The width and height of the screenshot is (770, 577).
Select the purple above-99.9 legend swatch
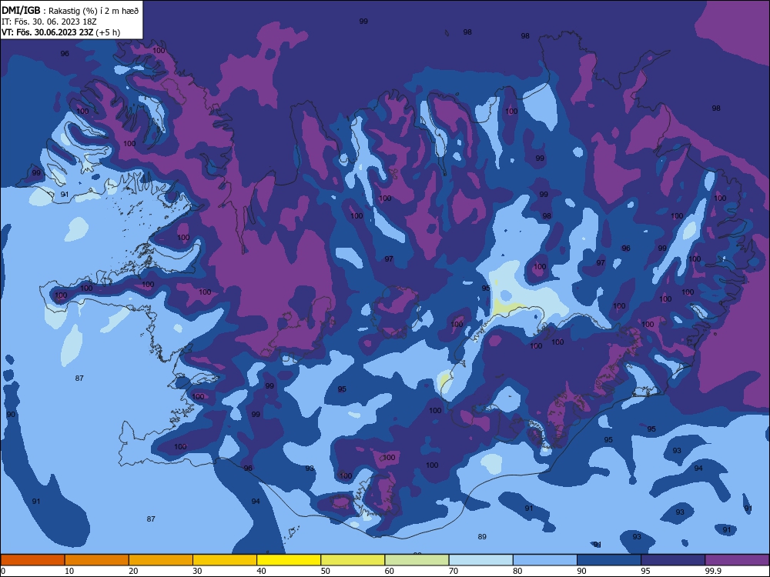[737, 560]
